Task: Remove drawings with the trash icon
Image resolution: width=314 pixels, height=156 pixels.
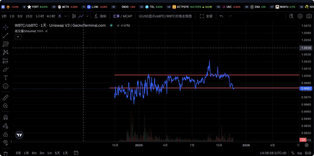Action: [5, 154]
